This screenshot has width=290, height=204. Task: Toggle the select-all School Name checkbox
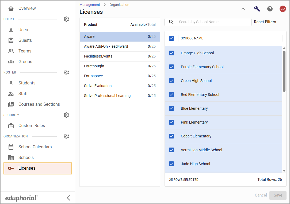tap(171, 38)
